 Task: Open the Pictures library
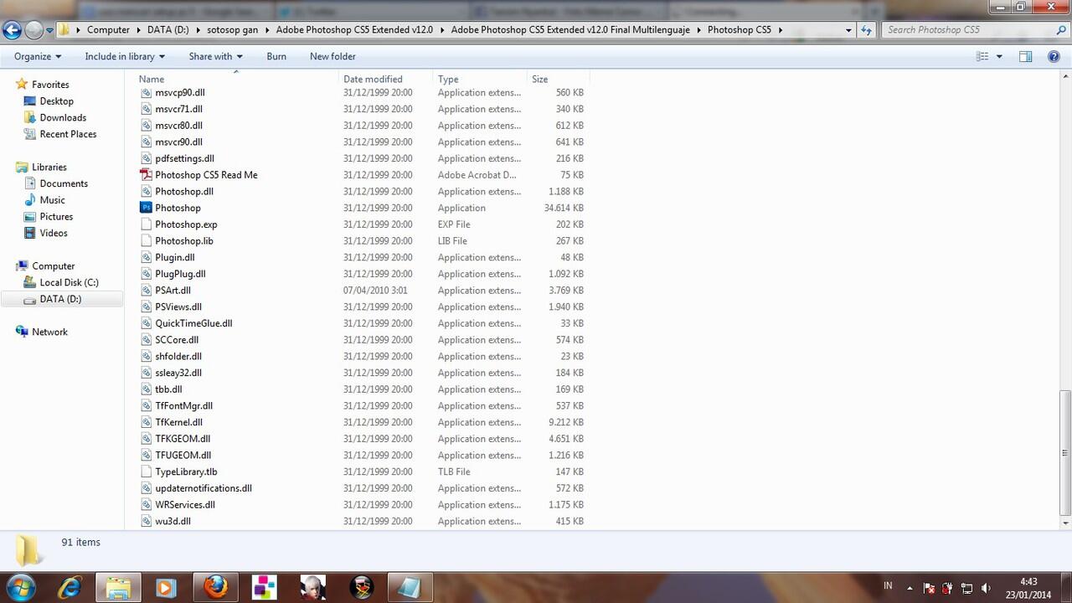56,217
